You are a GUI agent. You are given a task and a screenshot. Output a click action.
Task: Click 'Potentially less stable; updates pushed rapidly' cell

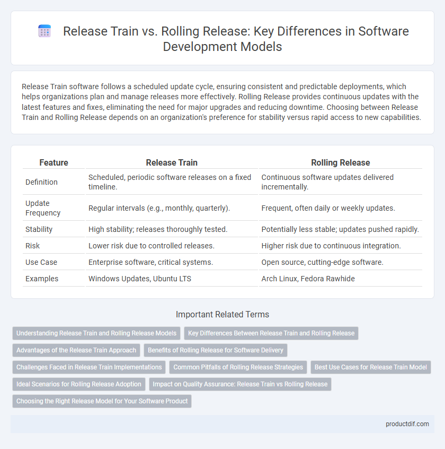pyautogui.click(x=341, y=229)
